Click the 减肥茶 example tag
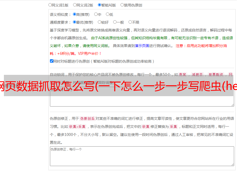Screen dimensions: 237x171 tap(197, 75)
